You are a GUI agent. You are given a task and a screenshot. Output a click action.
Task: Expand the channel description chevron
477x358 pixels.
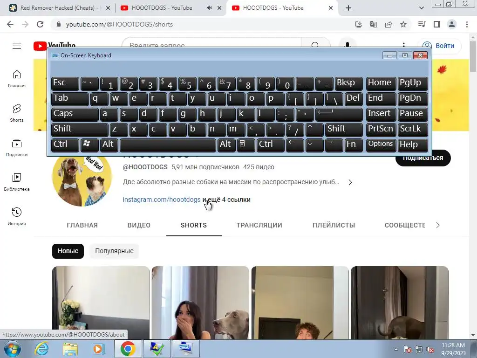click(x=350, y=182)
